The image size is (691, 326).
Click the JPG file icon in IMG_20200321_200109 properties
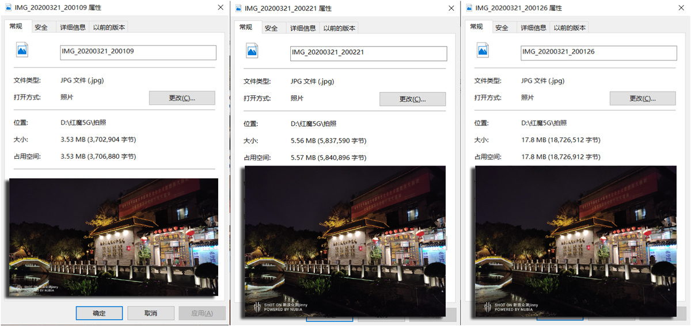[22, 50]
